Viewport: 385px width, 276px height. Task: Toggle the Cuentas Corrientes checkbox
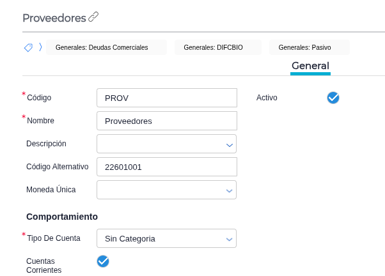point(103,261)
